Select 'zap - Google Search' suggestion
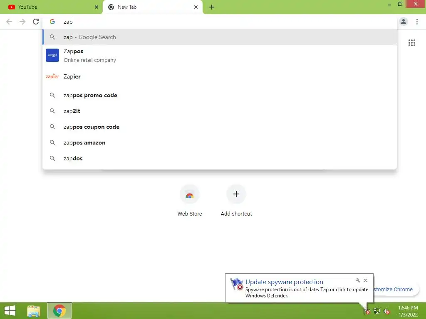Screen dimensions: 426x319 pyautogui.click(x=220, y=37)
